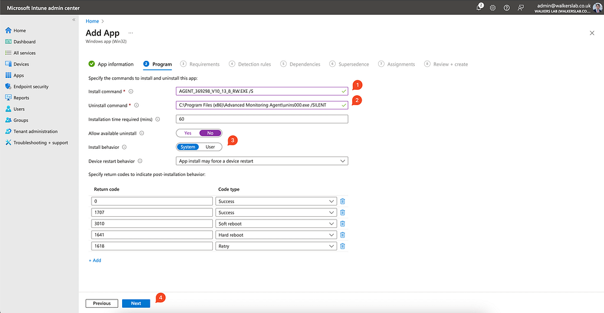
Task: Open Endpoint security in sidebar
Action: [x=31, y=87]
